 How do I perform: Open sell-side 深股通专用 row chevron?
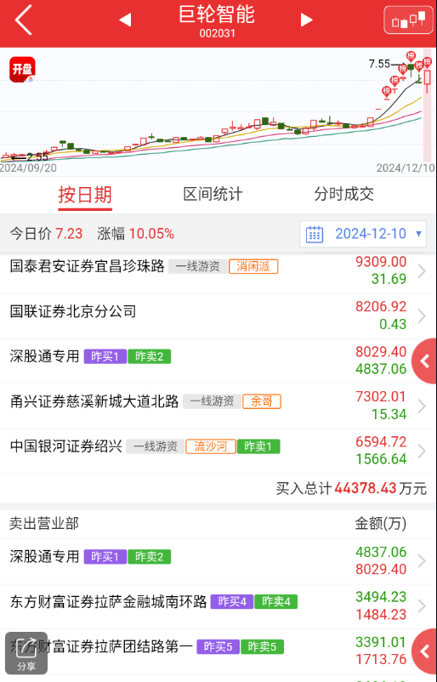tap(422, 560)
